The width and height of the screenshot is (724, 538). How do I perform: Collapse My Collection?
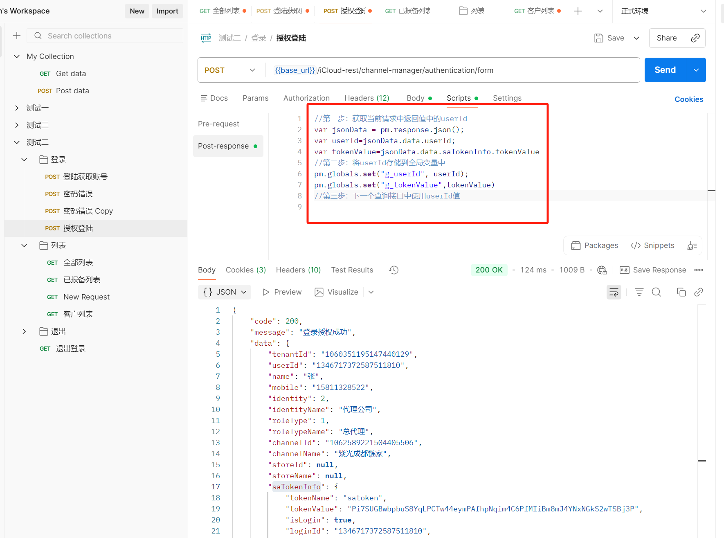coord(17,56)
